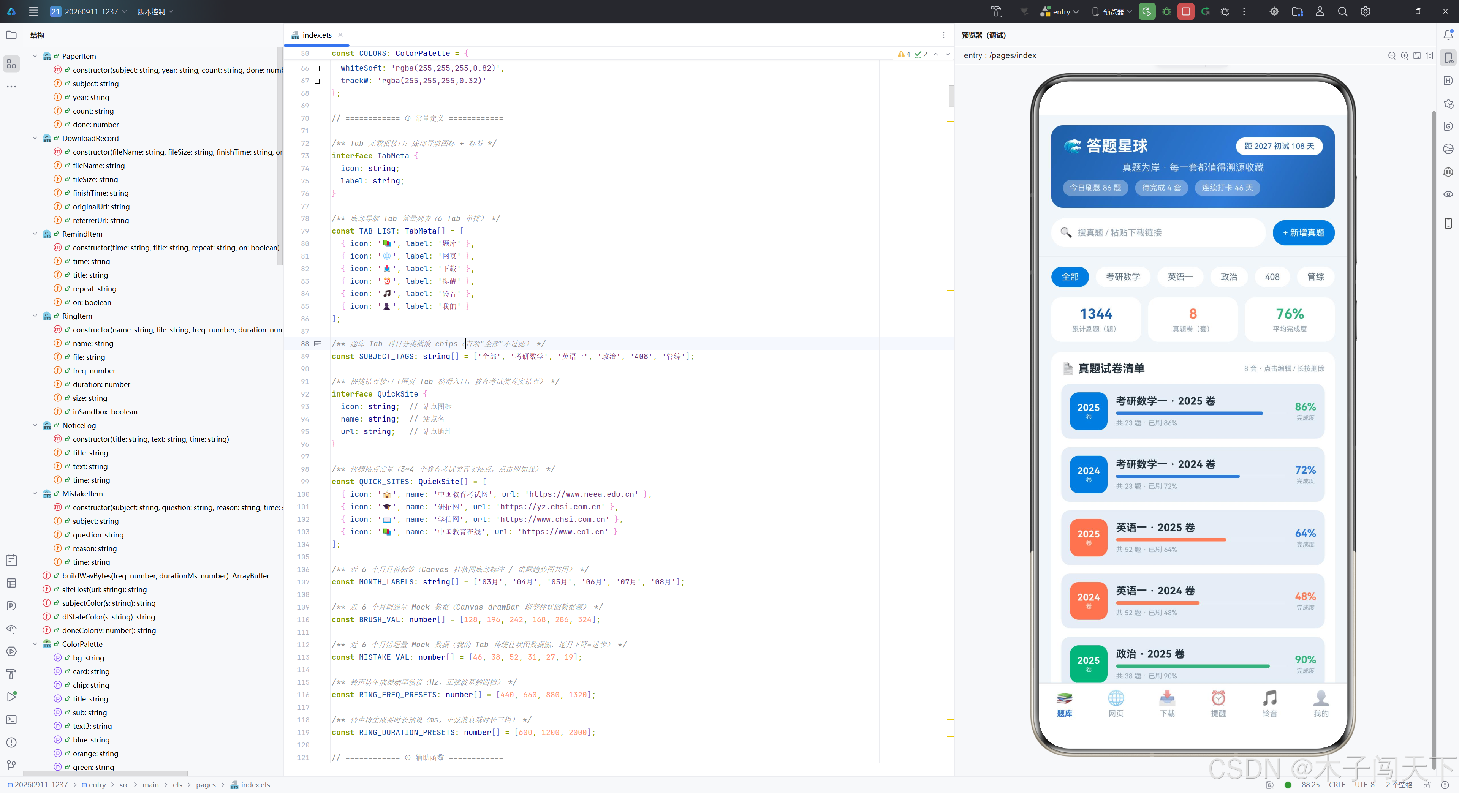
Task: Select the 408 filter chip
Action: [x=1272, y=277]
